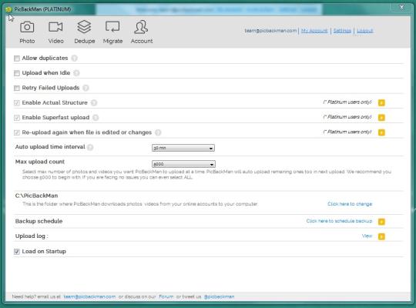Show help info for Enable Actual Structure
Viewport: 416px width, 308px height.
94,102
